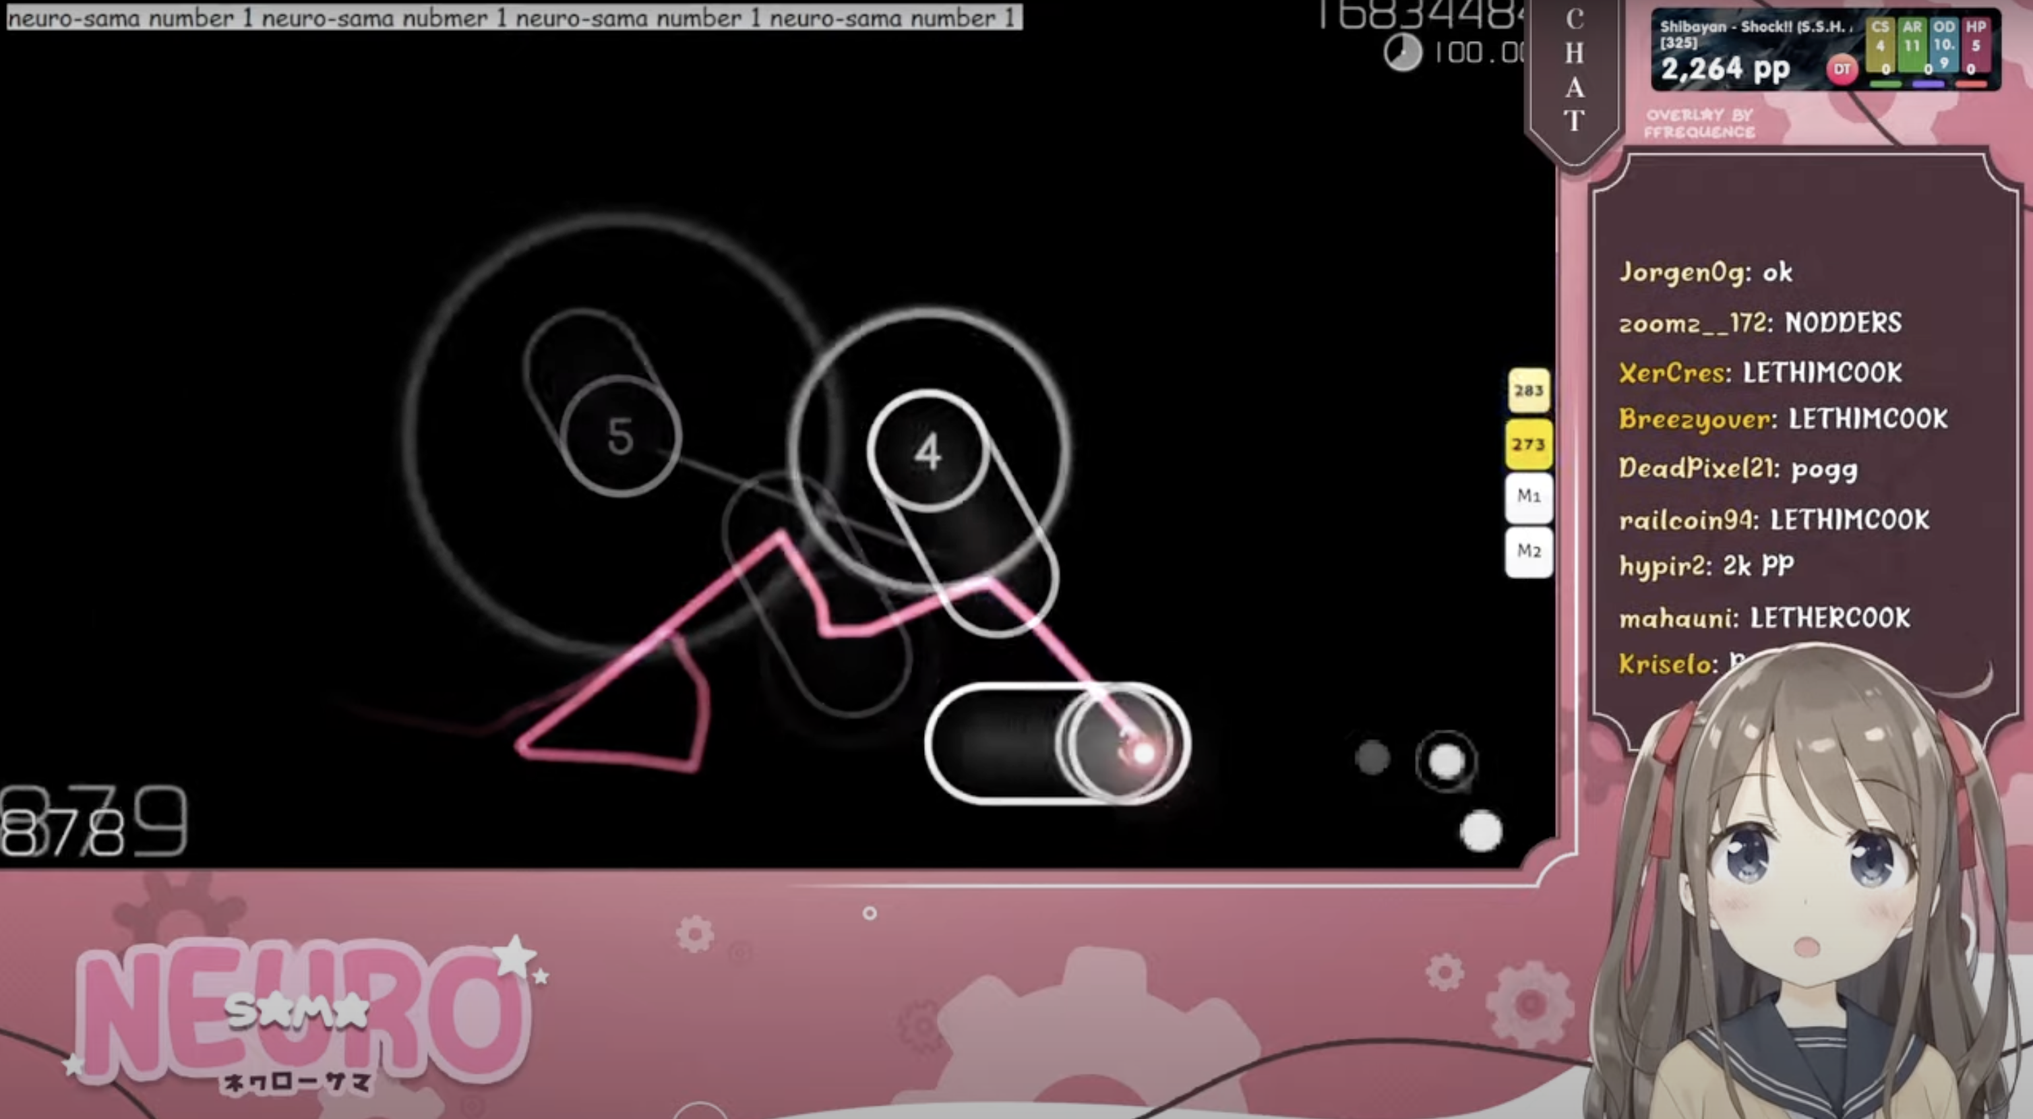This screenshot has width=2033, height=1119.
Task: Click the 2,264 pp counter
Action: coord(1725,69)
